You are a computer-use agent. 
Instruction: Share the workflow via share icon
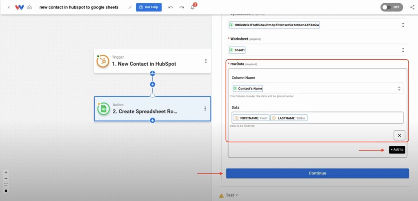(x=412, y=7)
